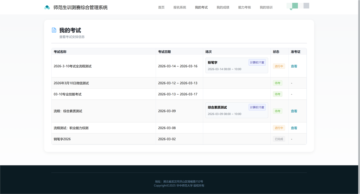Click date 2026-03-13 ~ 2026-03-17
This screenshot has height=194, width=360.
[x=178, y=94]
